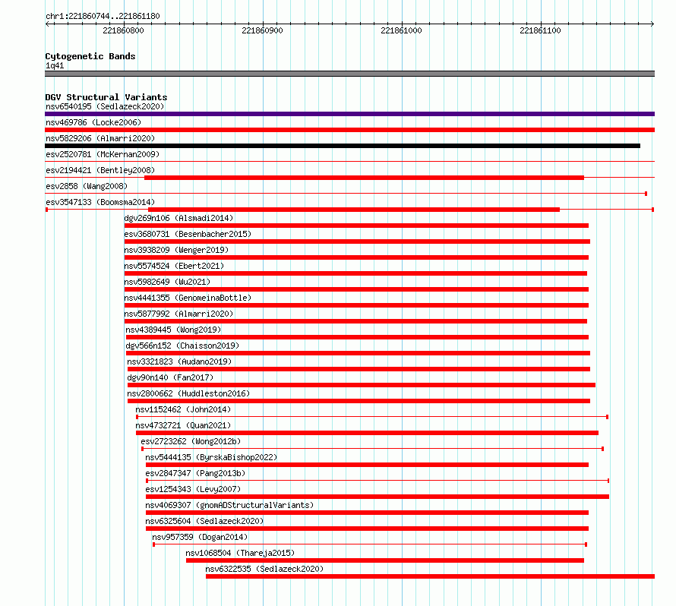Click the red bar under nsv6322535
Screen dimensions: 676x606
[430, 576]
